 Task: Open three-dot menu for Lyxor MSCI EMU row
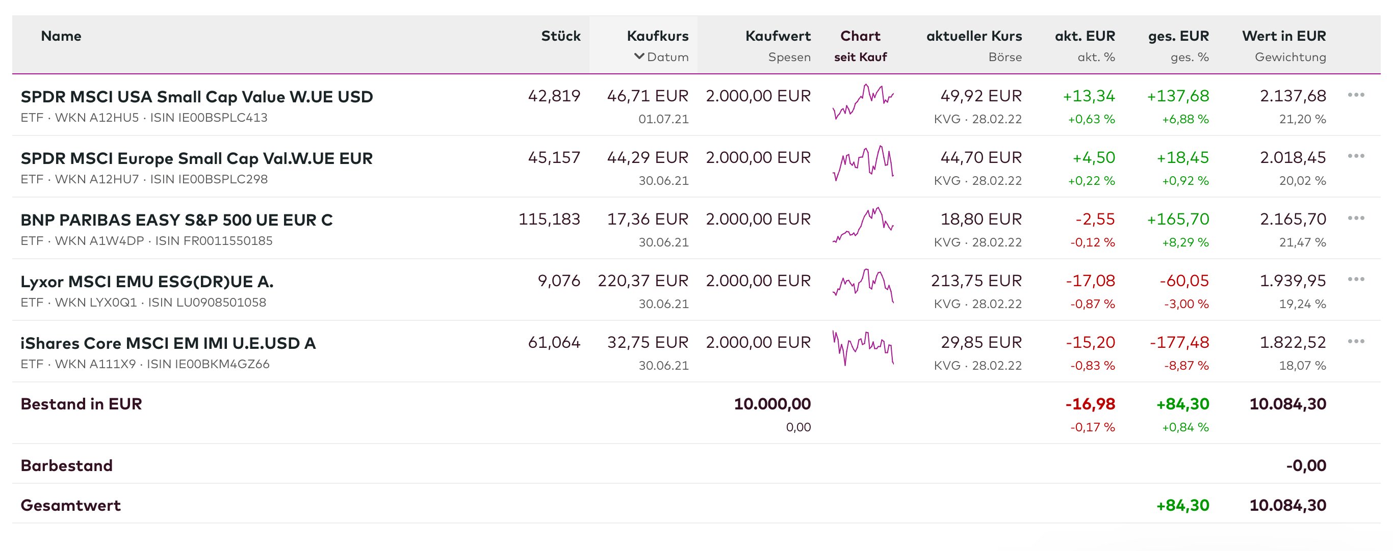1356,279
